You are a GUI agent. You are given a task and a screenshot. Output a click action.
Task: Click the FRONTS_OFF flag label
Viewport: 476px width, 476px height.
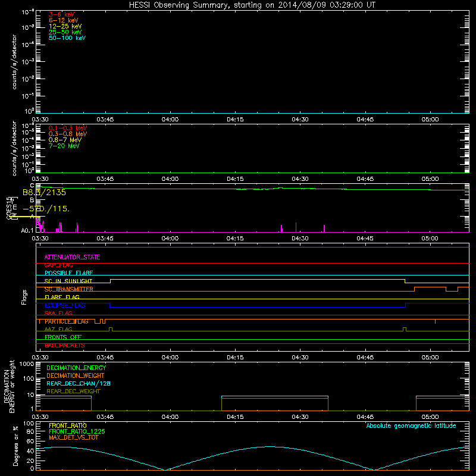tap(63, 337)
